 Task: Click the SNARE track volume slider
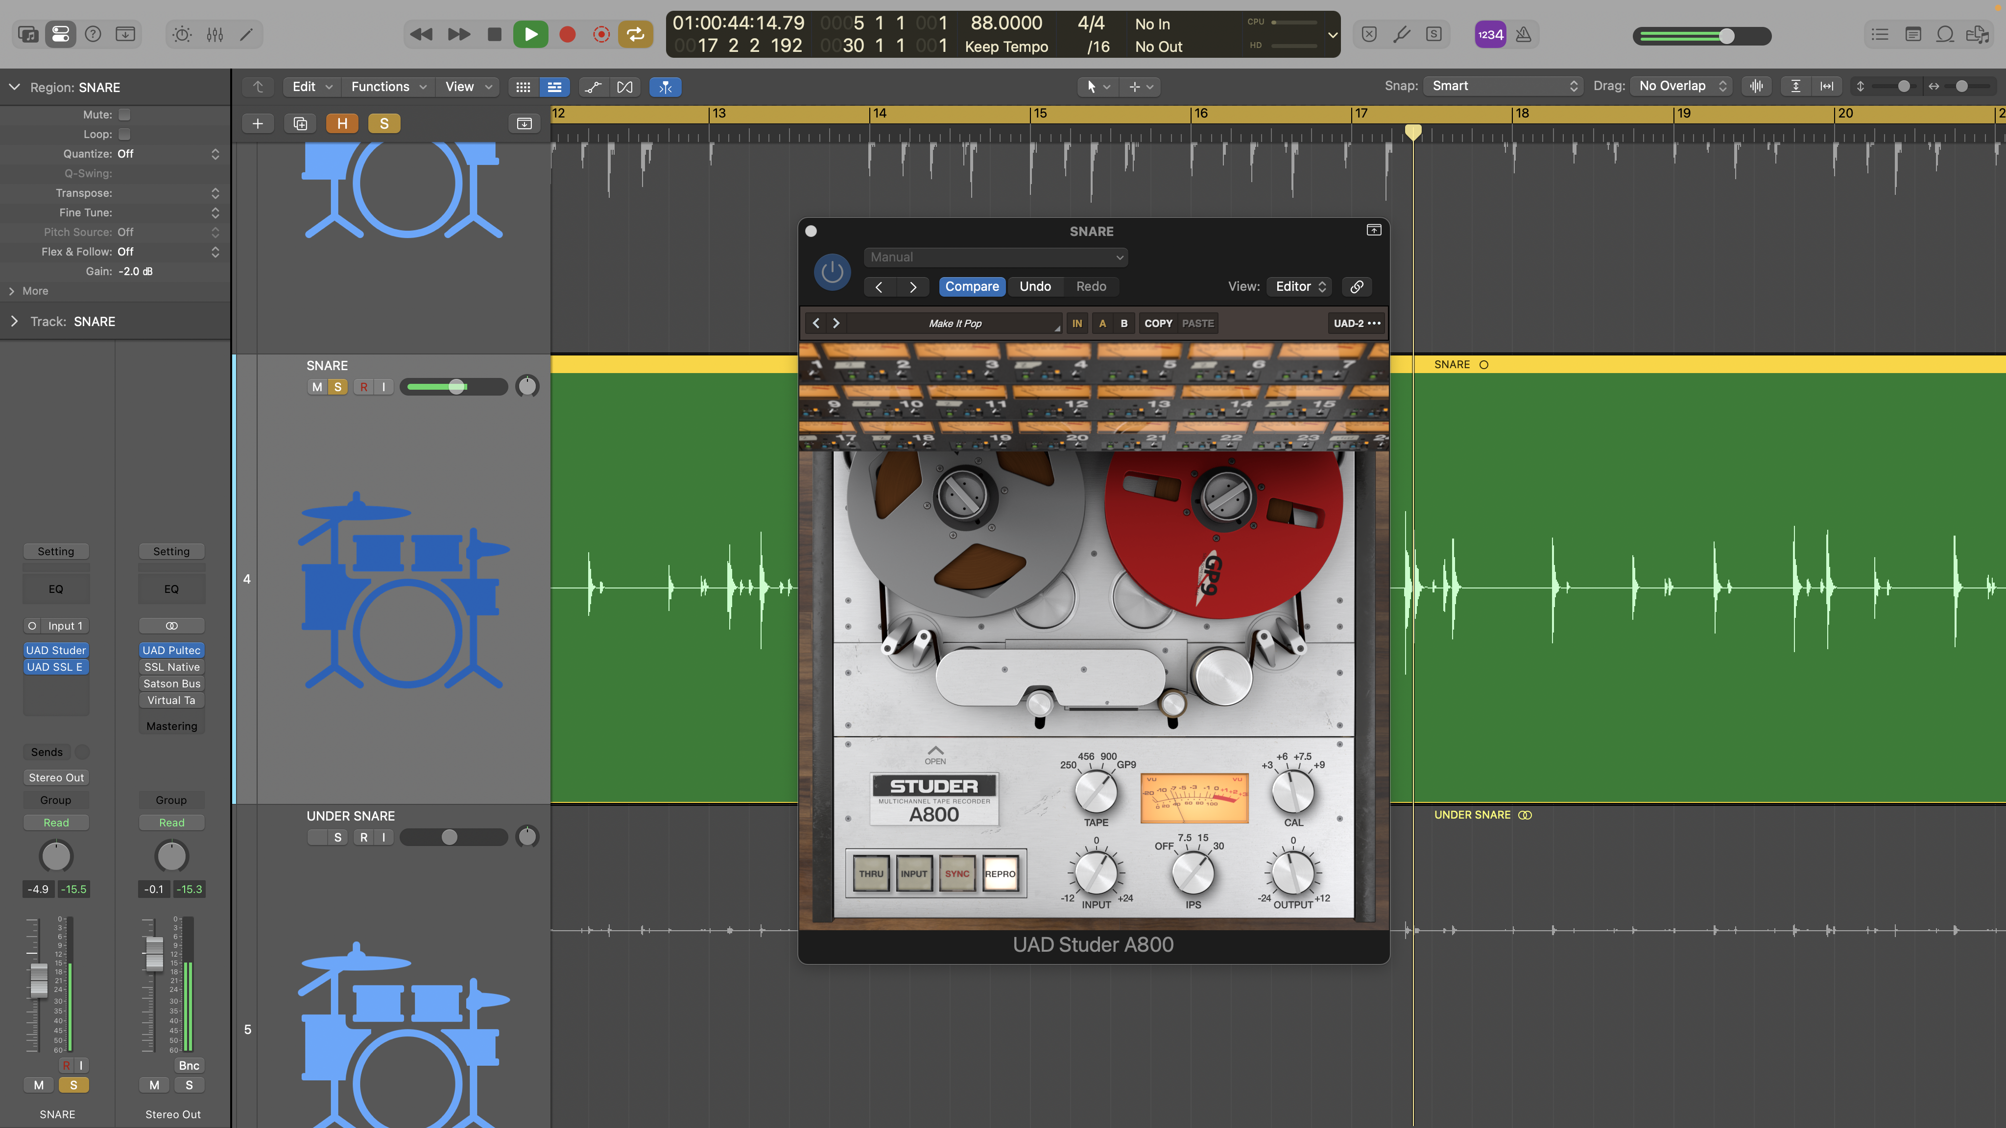[453, 387]
